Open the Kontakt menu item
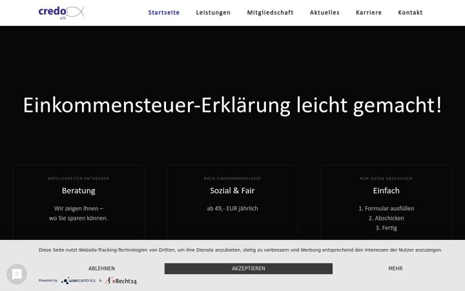The height and width of the screenshot is (291, 465). click(x=410, y=12)
